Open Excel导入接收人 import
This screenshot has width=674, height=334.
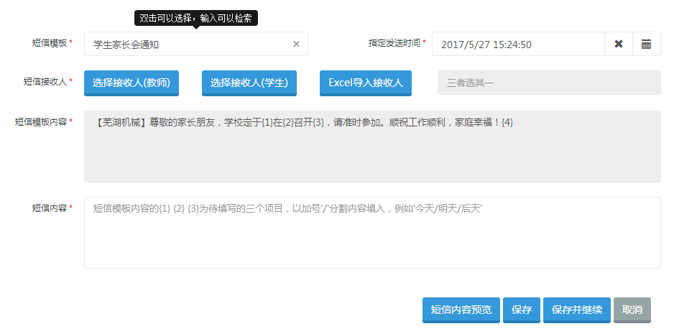(x=365, y=83)
